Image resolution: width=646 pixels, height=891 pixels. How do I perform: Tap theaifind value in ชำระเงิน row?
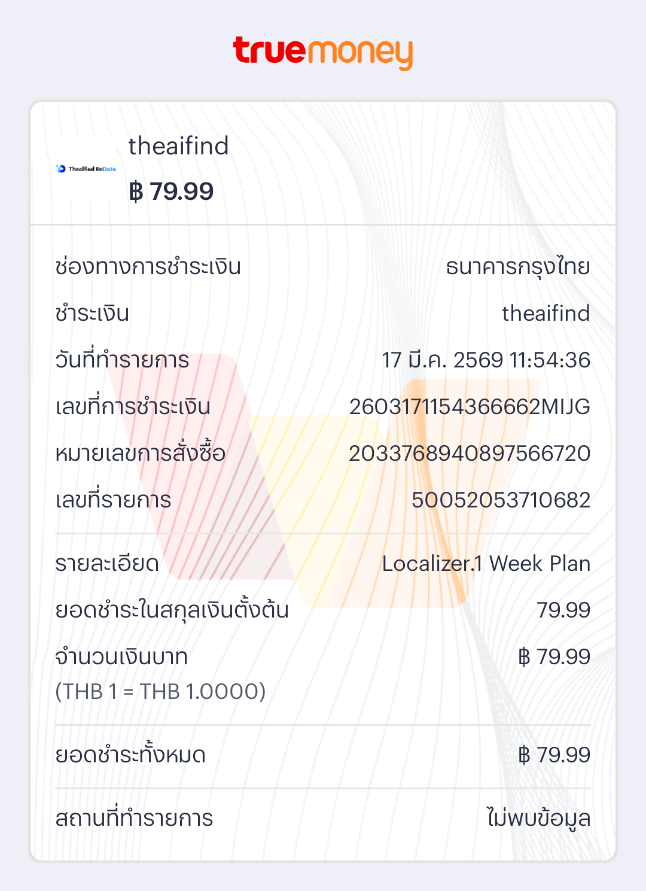546,313
